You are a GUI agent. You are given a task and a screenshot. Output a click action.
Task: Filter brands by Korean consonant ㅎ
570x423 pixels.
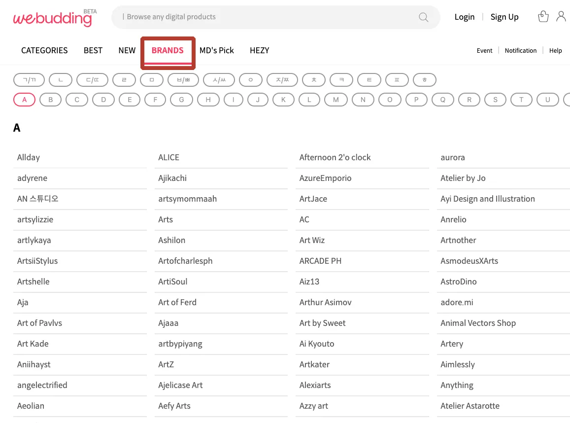[x=424, y=80]
